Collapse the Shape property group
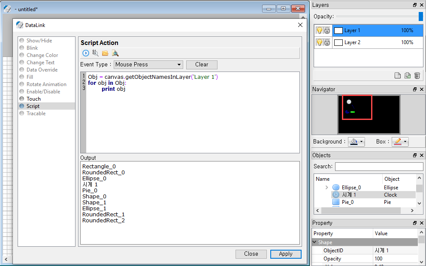The width and height of the screenshot is (426, 266). point(314,242)
